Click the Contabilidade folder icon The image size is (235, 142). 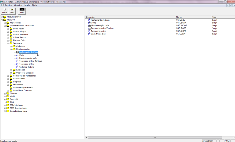click(x=11, y=79)
